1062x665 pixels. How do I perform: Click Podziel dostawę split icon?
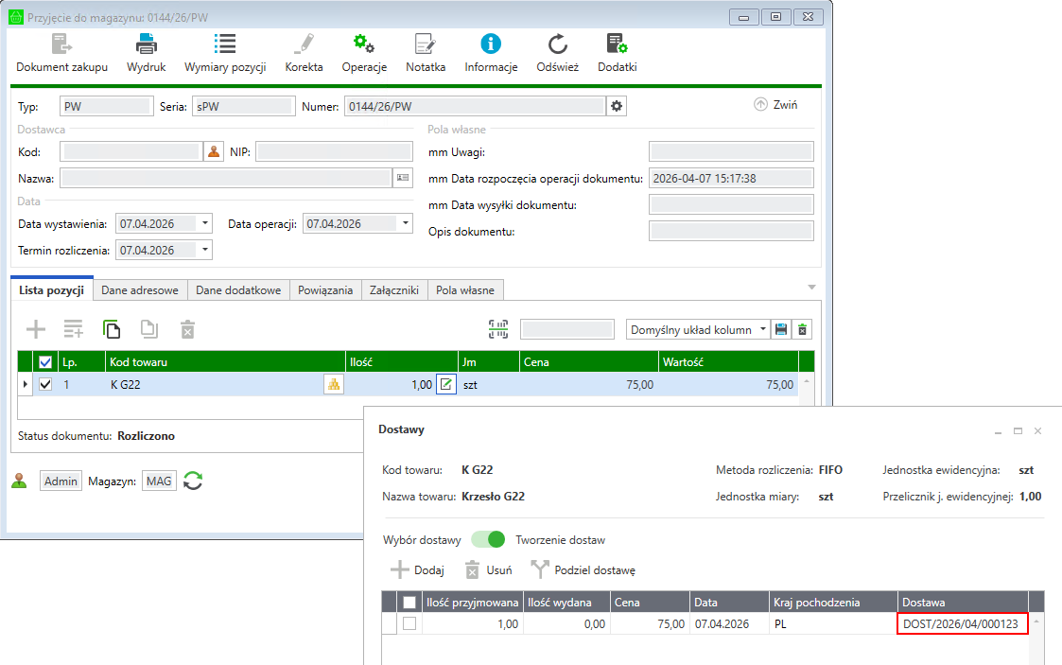coord(540,569)
